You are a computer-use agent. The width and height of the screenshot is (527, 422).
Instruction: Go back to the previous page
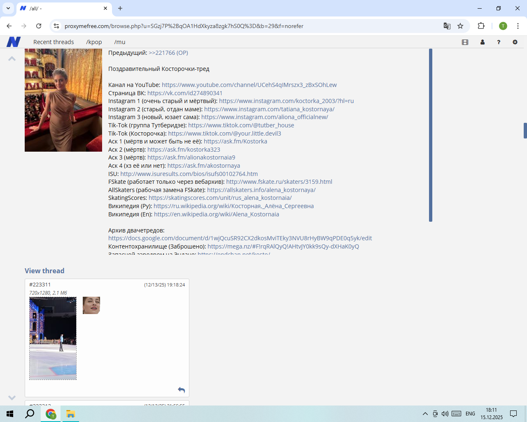9,26
